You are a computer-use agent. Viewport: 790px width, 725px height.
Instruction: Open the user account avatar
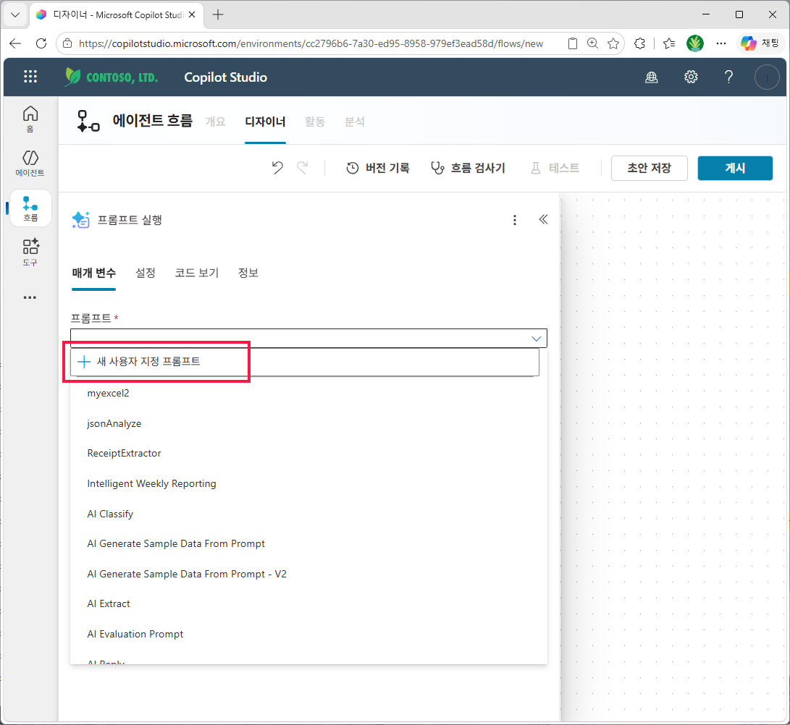pos(766,77)
